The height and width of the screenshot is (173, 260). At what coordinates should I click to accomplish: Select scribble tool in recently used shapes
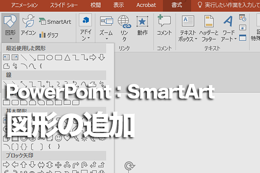pyautogui.click(x=15, y=66)
